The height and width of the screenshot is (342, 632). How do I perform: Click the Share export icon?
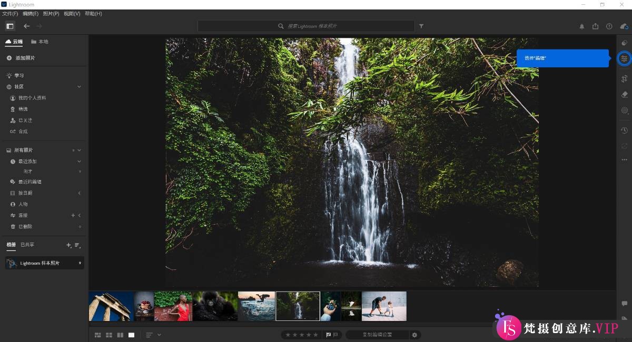[x=595, y=26]
